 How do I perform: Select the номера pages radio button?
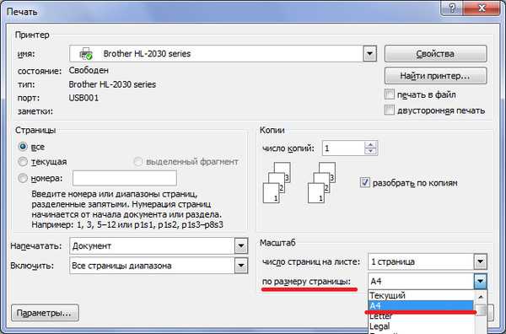[23, 178]
